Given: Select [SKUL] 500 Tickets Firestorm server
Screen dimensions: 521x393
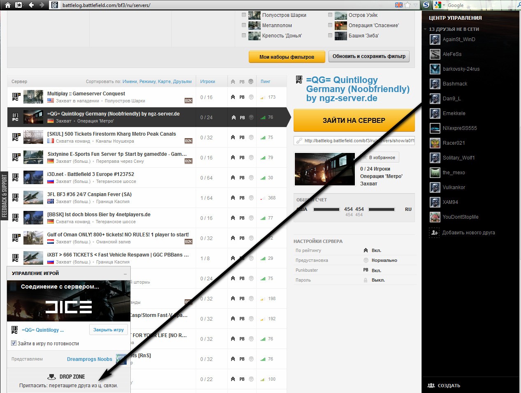Looking at the screenshot, I should point(147,137).
